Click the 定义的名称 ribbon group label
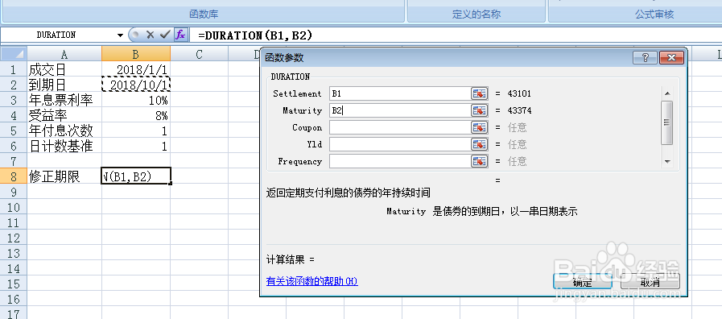Image resolution: width=722 pixels, height=319 pixels. click(x=476, y=14)
